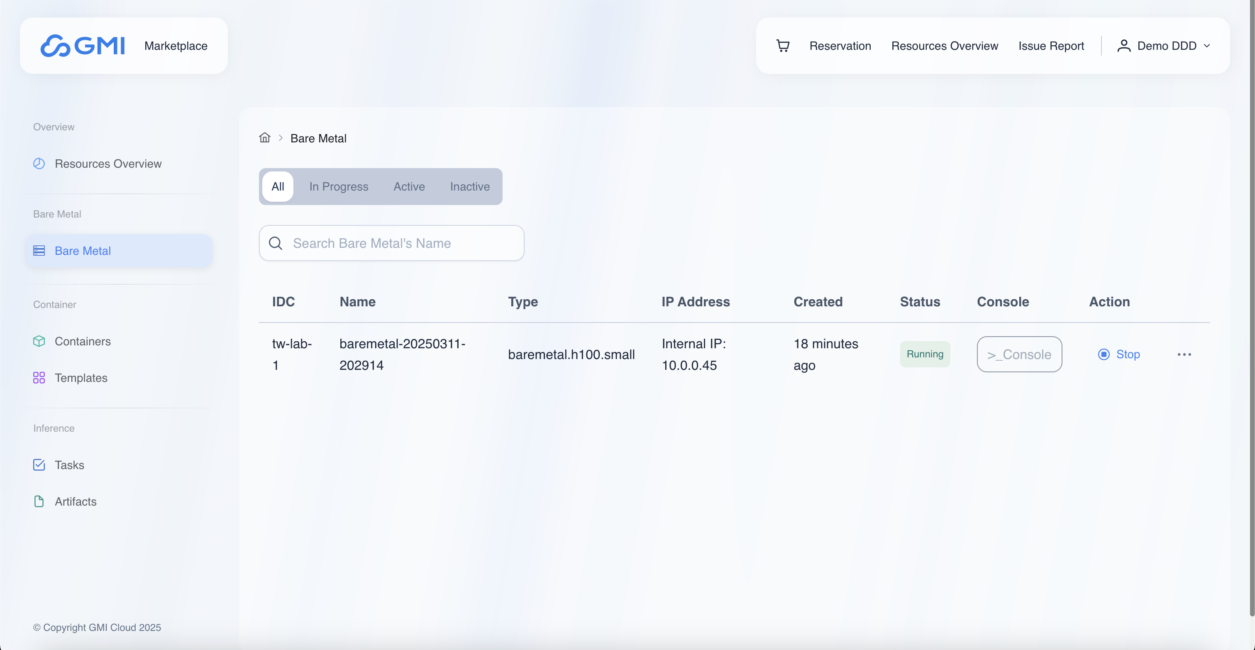1255x650 pixels.
Task: Click the Resources Overview pie chart icon
Action: [x=39, y=164]
